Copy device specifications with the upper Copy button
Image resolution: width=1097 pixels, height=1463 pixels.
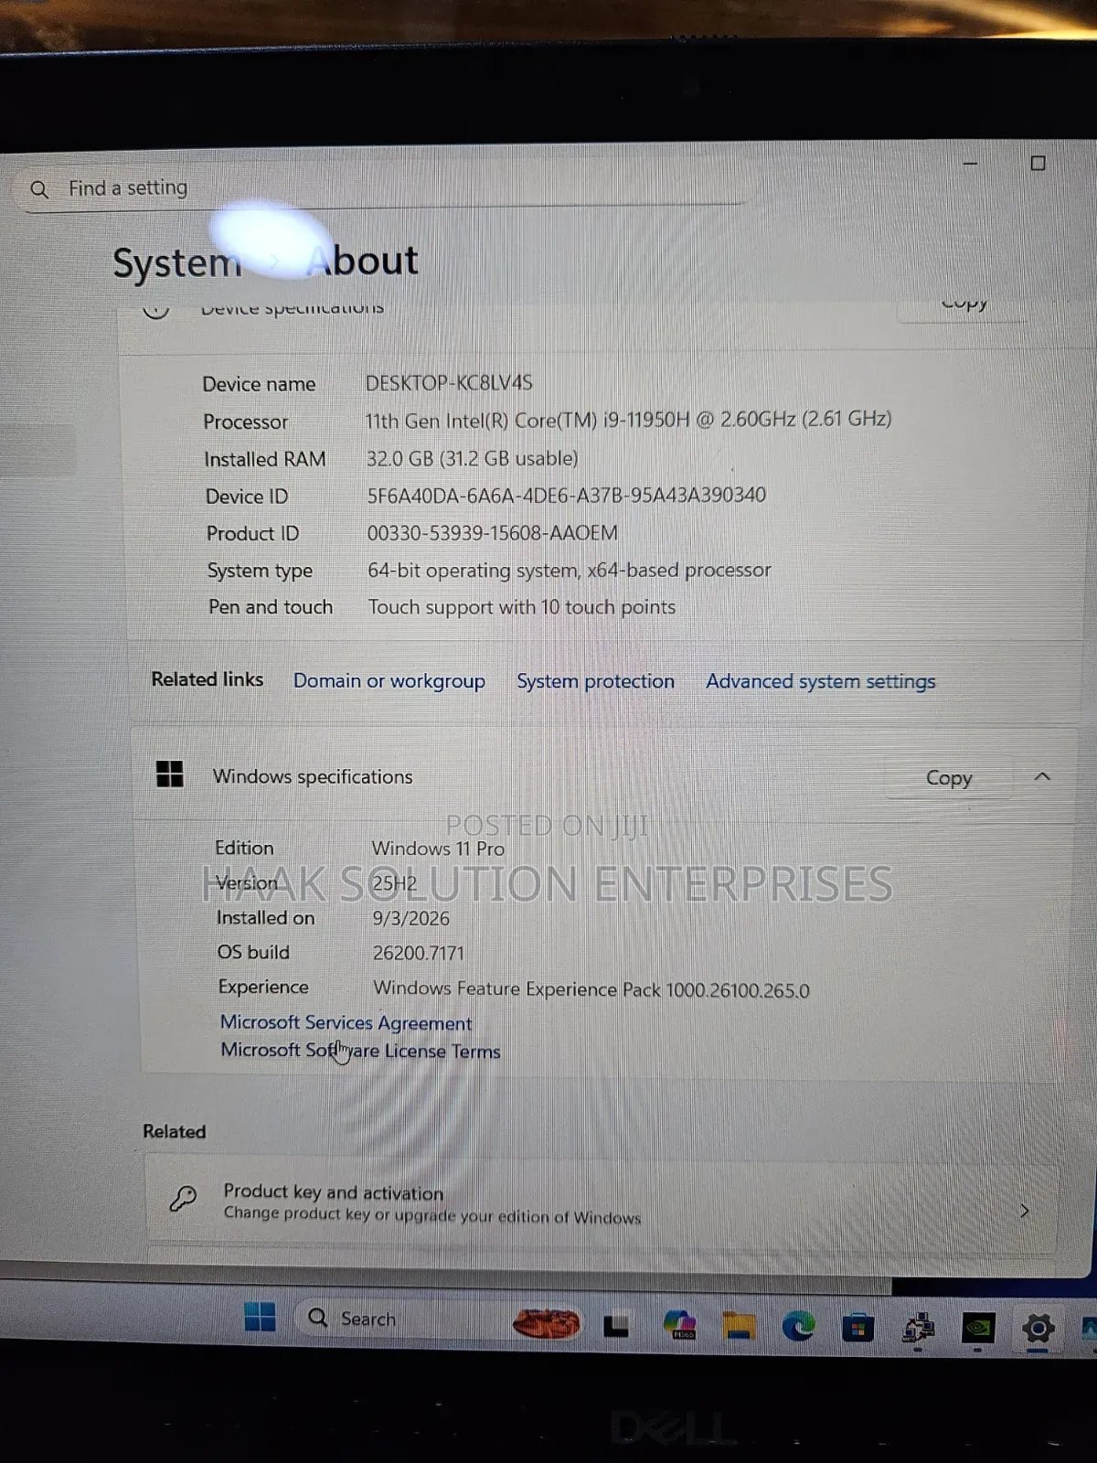pyautogui.click(x=964, y=304)
